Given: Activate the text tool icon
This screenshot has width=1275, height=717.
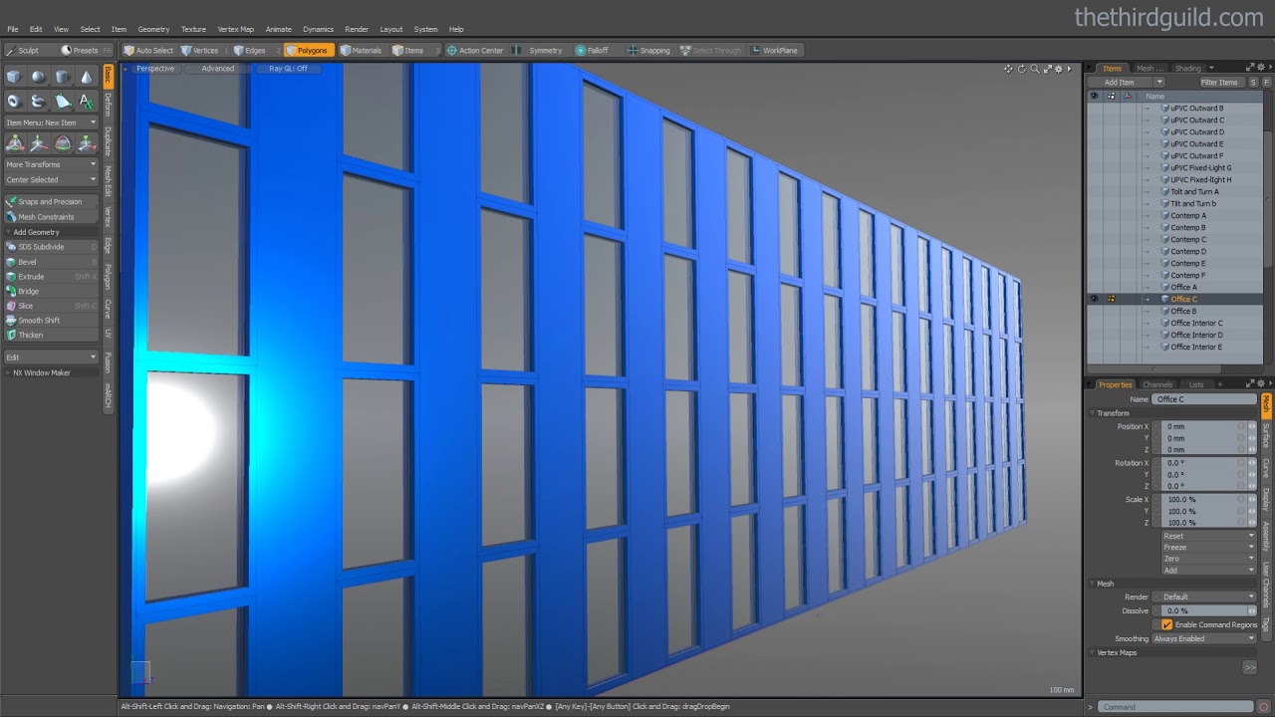Looking at the screenshot, I should click(86, 101).
